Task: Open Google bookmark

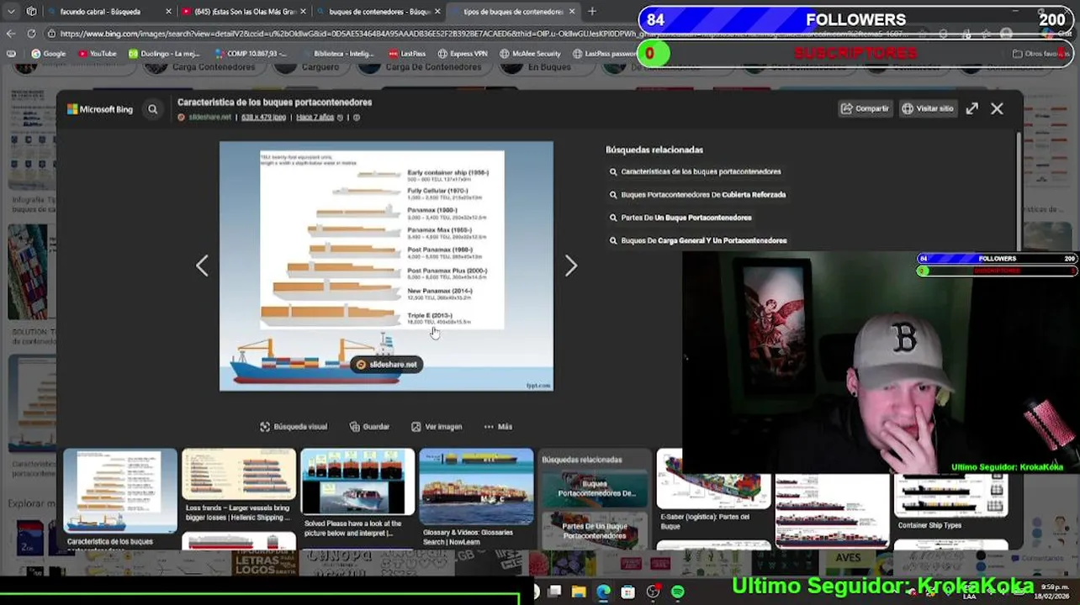Action: click(48, 54)
